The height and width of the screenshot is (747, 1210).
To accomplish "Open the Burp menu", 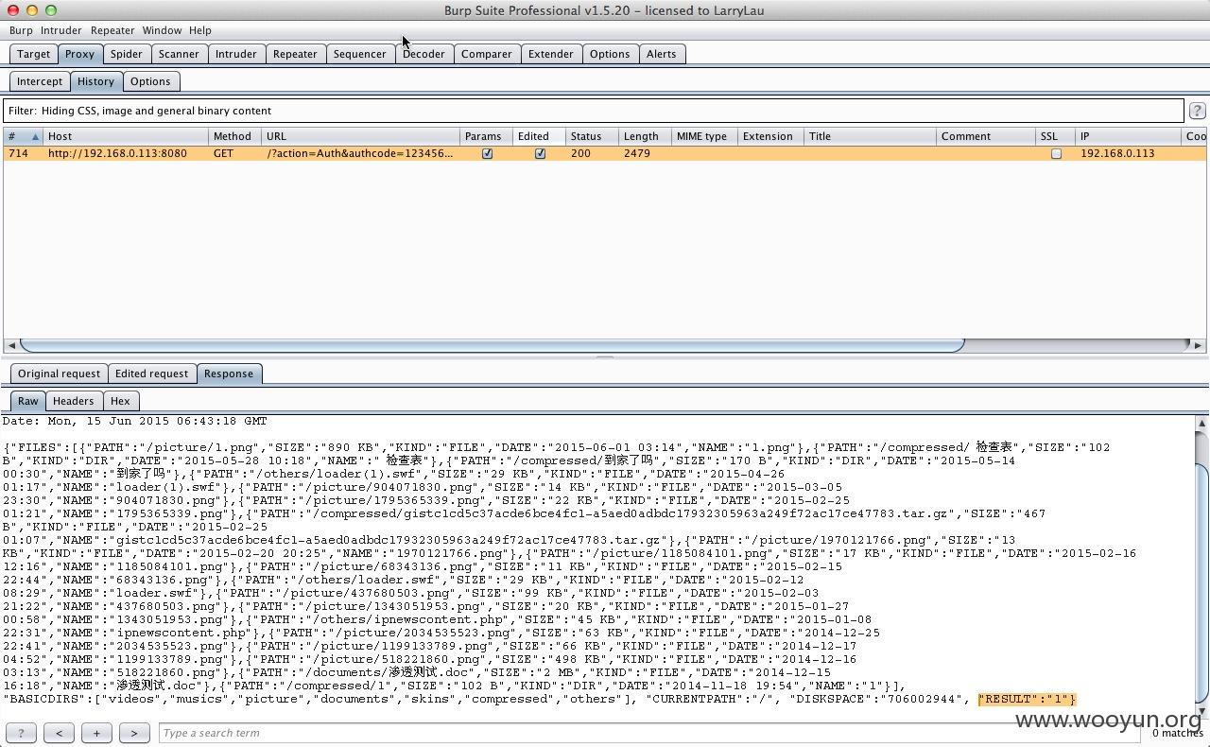I will pos(21,30).
